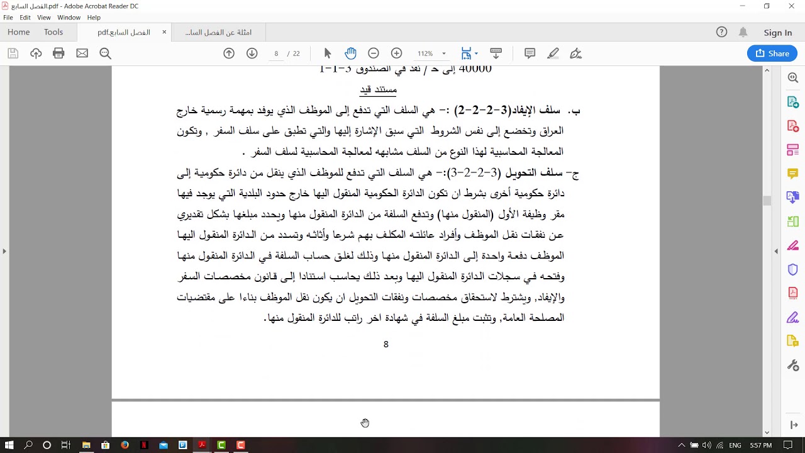This screenshot has height=453, width=805.
Task: Click Sign In link
Action: pyautogui.click(x=778, y=33)
